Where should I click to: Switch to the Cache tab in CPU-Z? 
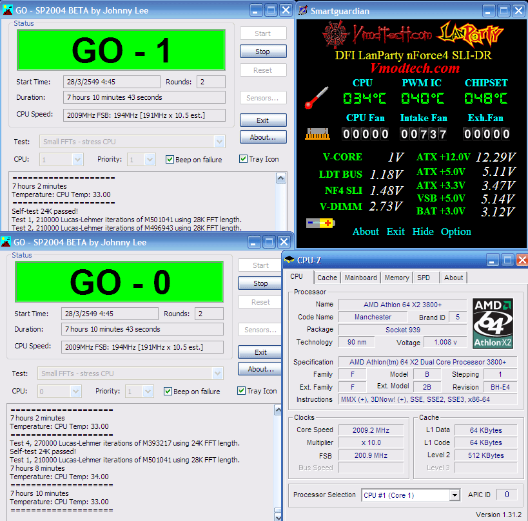(x=327, y=278)
